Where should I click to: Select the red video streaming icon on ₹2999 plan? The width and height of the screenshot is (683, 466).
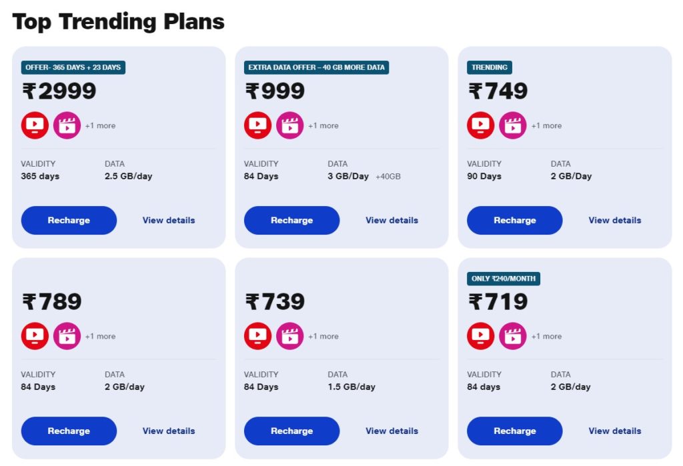tap(34, 125)
